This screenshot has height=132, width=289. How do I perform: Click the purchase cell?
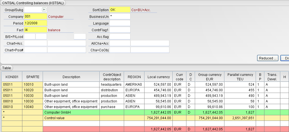click(x=112, y=107)
